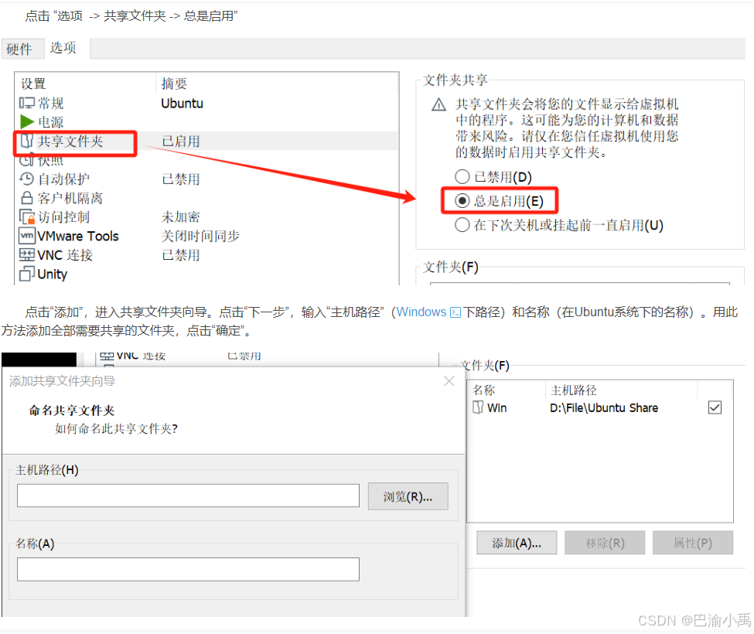Switch to the 选项 tab
The image size is (754, 634).
pos(63,48)
